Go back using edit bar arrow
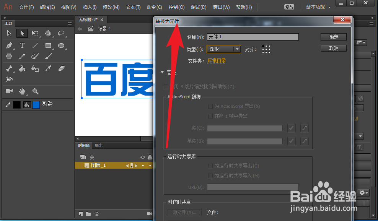The image size is (378, 221). point(80,29)
